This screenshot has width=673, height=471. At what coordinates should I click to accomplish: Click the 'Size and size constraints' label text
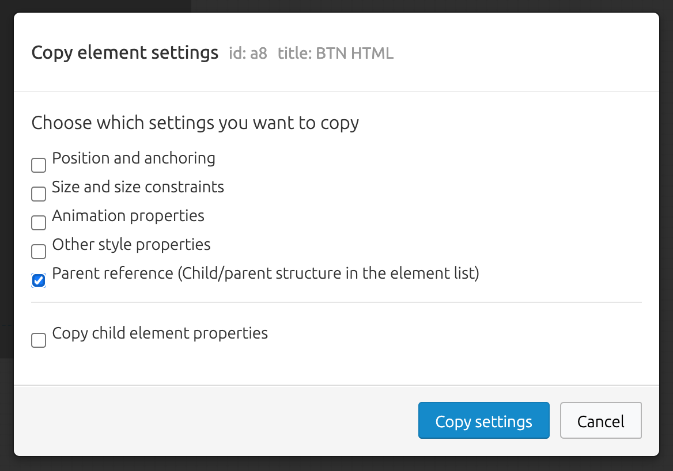138,187
